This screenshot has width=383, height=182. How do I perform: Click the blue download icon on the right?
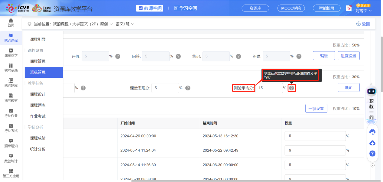point(372,143)
